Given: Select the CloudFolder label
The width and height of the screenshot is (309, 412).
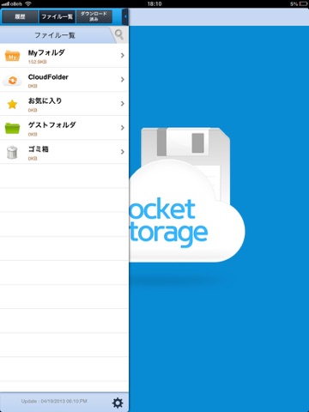Looking at the screenshot, I should coord(48,77).
